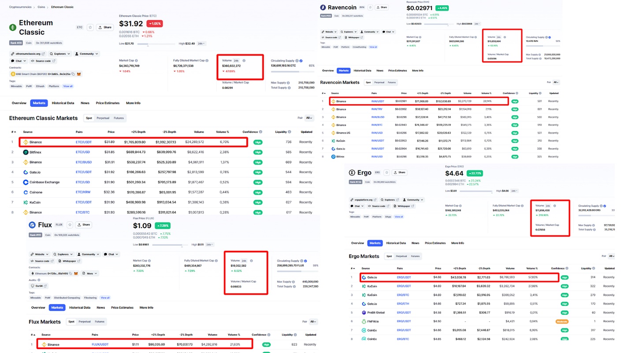This screenshot has height=353, width=629.
Task: Open ETC/USDT pair link on Binance row
Action: pyautogui.click(x=84, y=142)
